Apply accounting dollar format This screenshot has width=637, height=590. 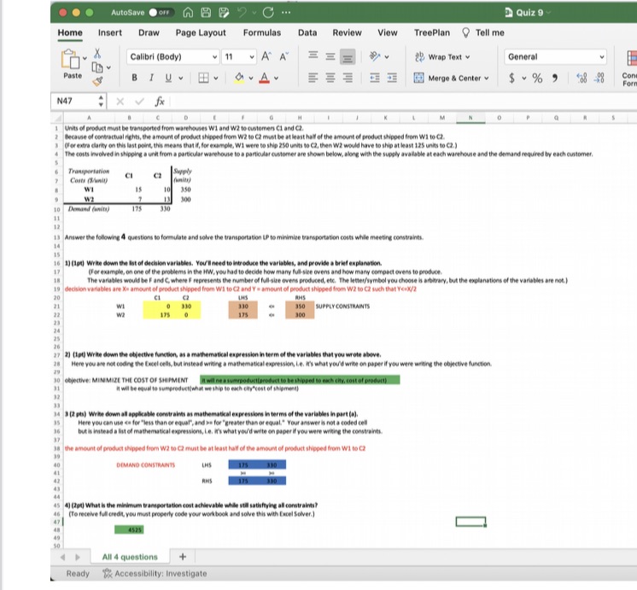click(x=511, y=78)
